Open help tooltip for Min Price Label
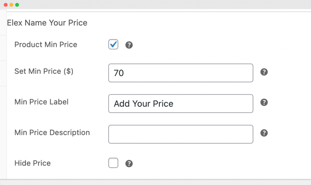Viewport: 311px width, 185px height. (x=264, y=103)
